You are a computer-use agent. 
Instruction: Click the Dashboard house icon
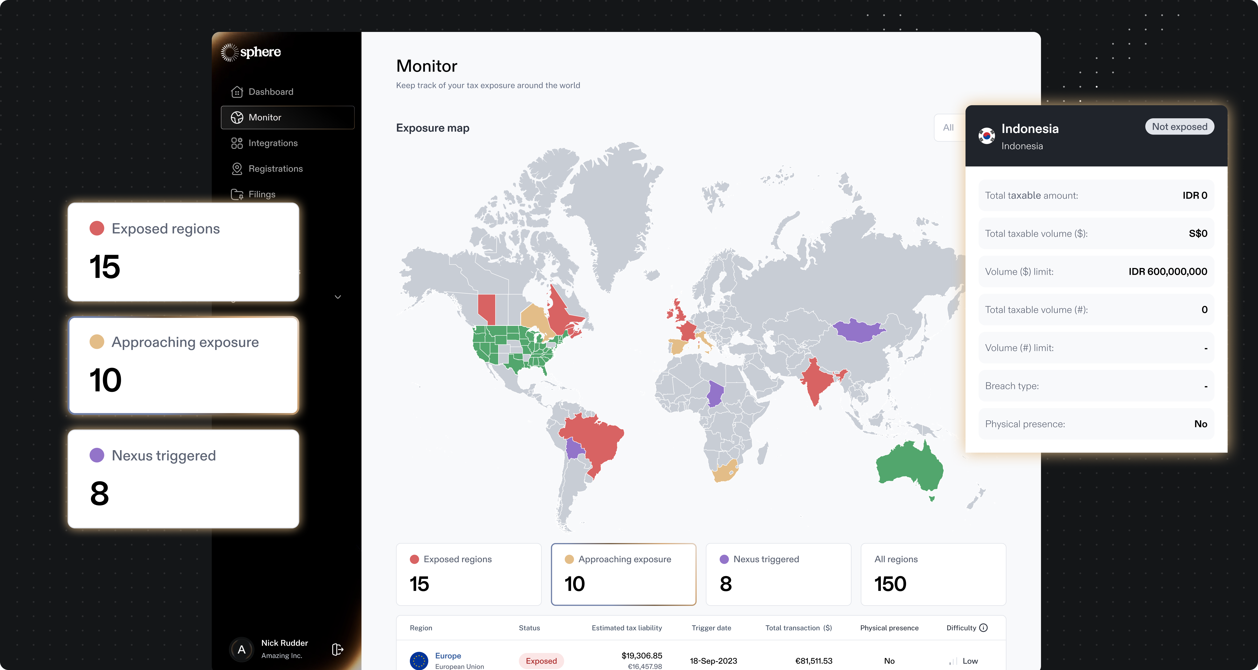pyautogui.click(x=237, y=92)
